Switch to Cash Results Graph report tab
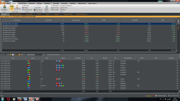 (16, 14)
